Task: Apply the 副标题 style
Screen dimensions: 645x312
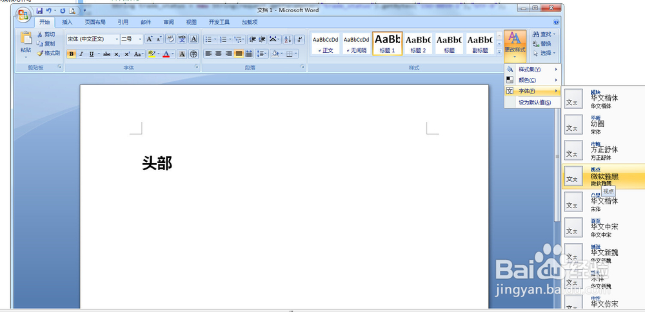Action: pyautogui.click(x=480, y=44)
